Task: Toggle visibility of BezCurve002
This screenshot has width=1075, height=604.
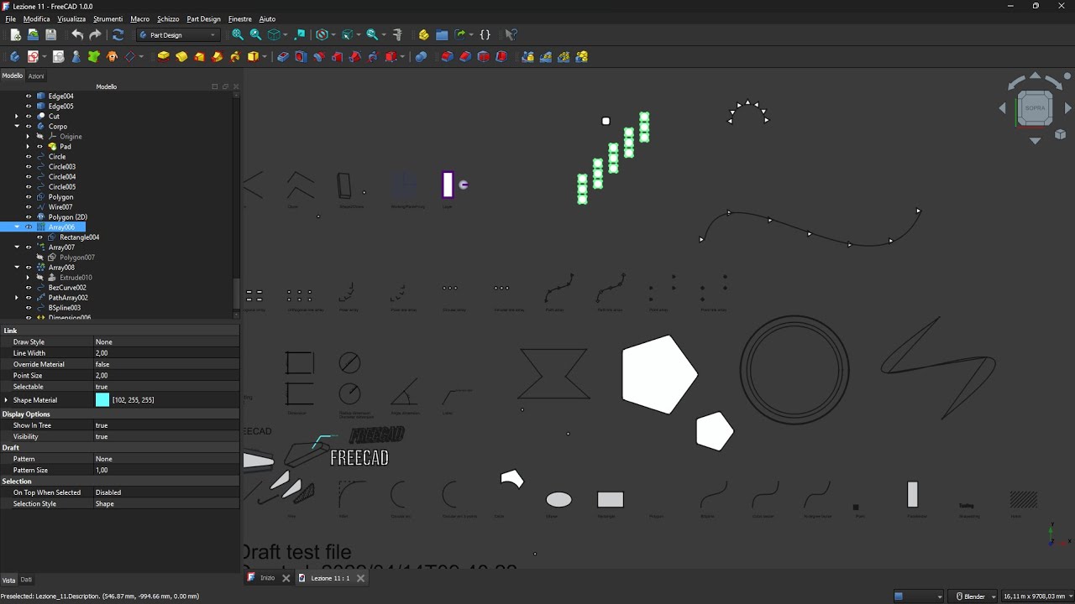Action: point(29,288)
